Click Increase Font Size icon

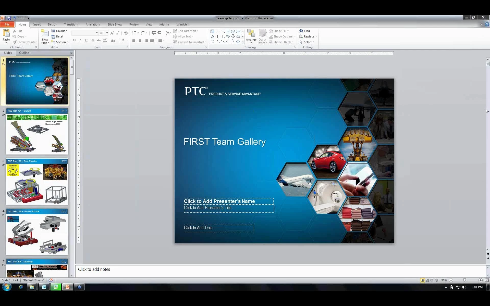tap(112, 33)
